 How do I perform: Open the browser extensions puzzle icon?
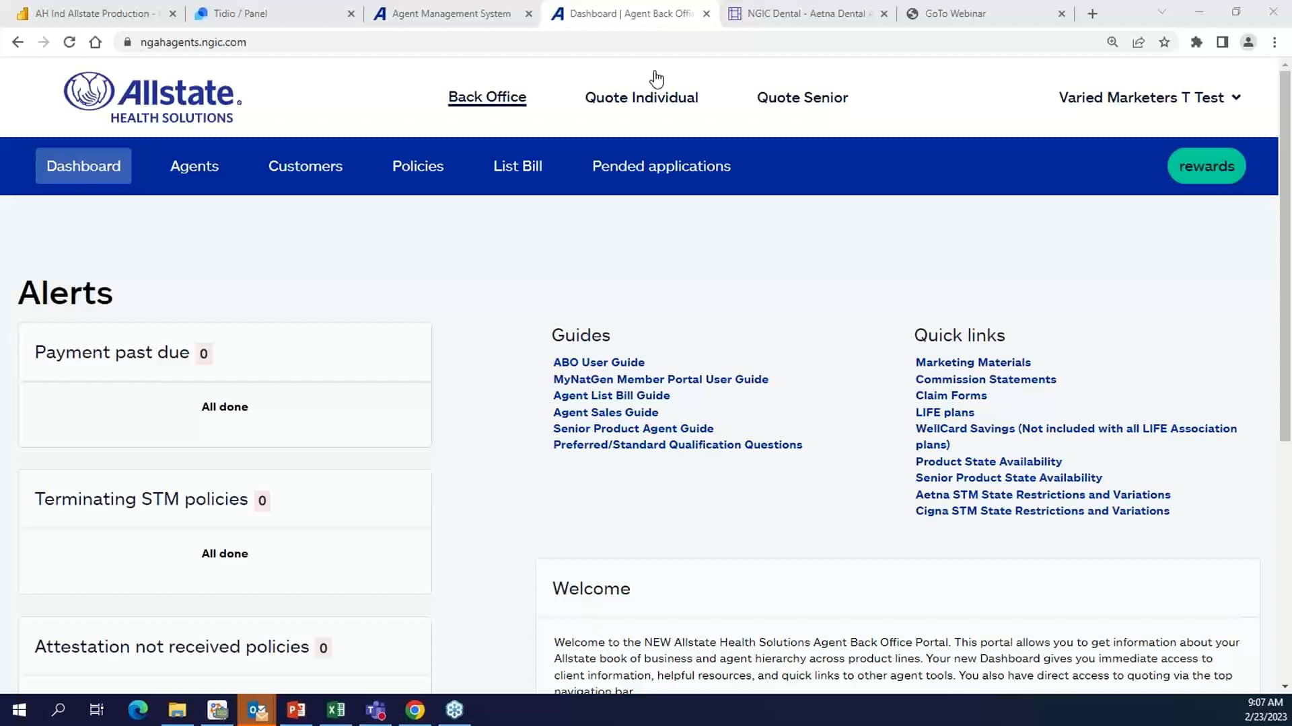(x=1196, y=42)
